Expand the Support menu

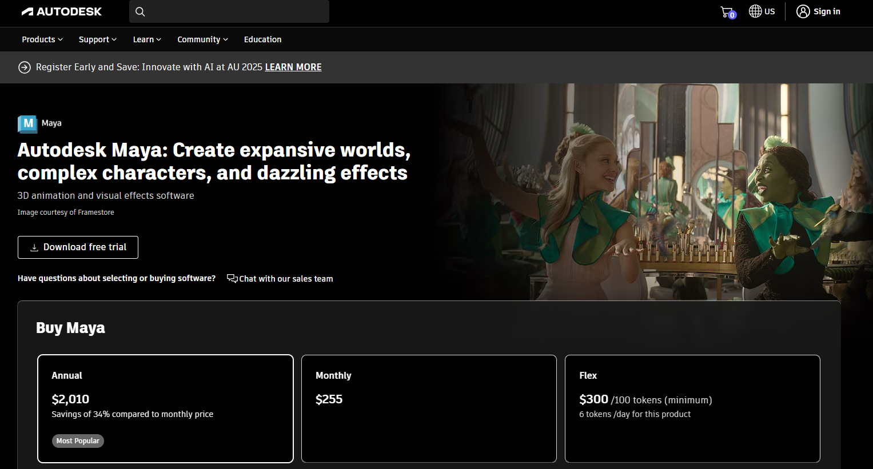pos(98,39)
